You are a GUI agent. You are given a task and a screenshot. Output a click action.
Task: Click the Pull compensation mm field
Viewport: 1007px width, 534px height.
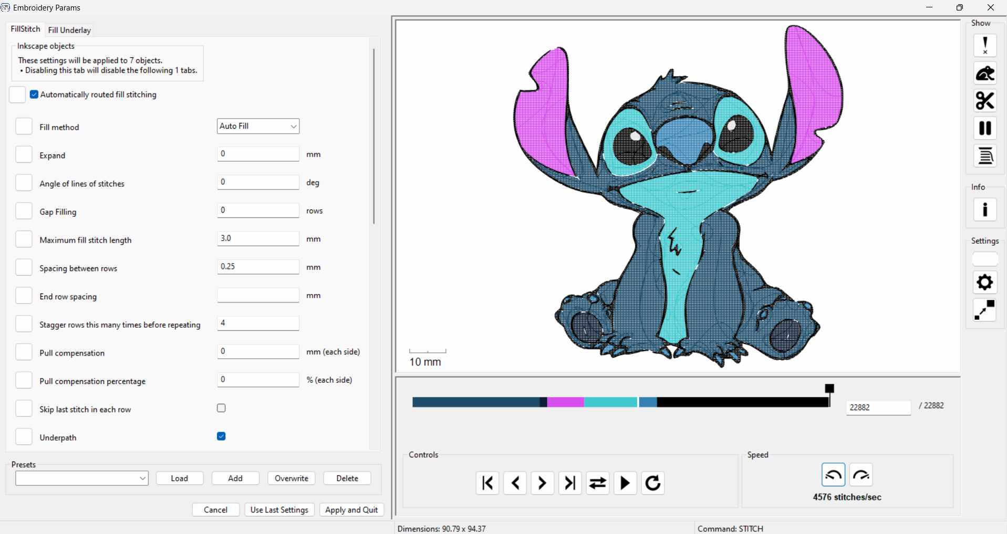coord(258,351)
